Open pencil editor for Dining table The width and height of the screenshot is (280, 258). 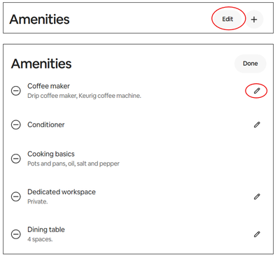coord(257,234)
